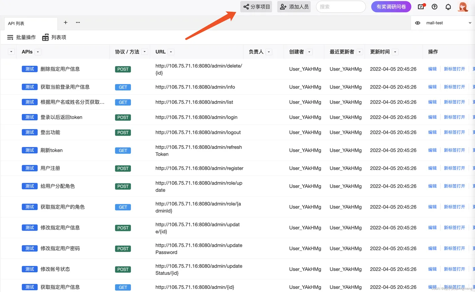475x292 pixels.
Task: Click 编辑 for 获取当前登录用户信息
Action: pyautogui.click(x=432, y=87)
